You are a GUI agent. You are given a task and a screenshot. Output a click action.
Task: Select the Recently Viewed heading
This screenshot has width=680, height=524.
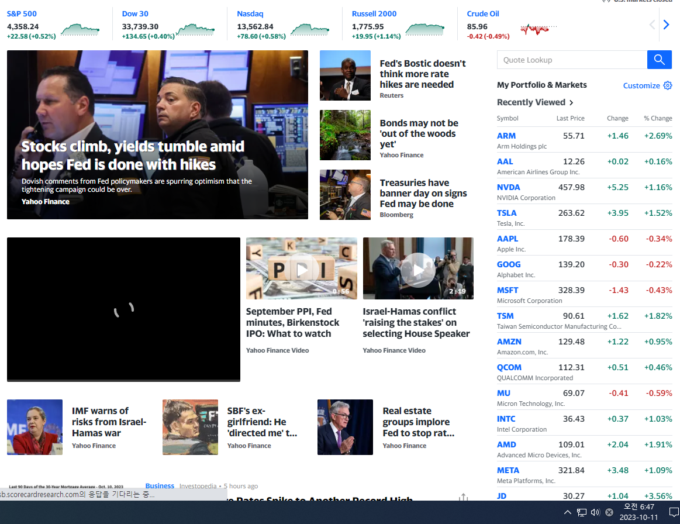(x=531, y=102)
